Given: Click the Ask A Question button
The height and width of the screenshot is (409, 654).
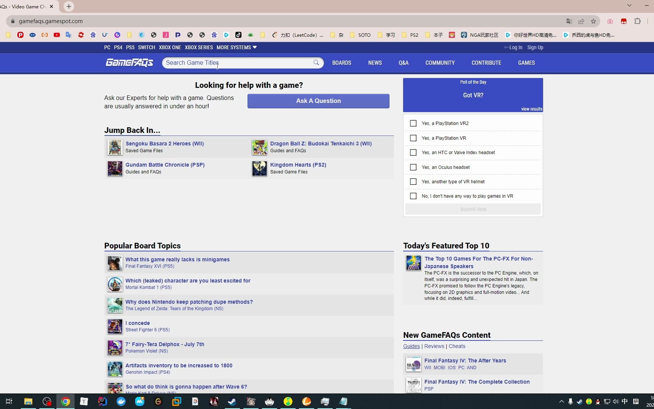Looking at the screenshot, I should (318, 101).
